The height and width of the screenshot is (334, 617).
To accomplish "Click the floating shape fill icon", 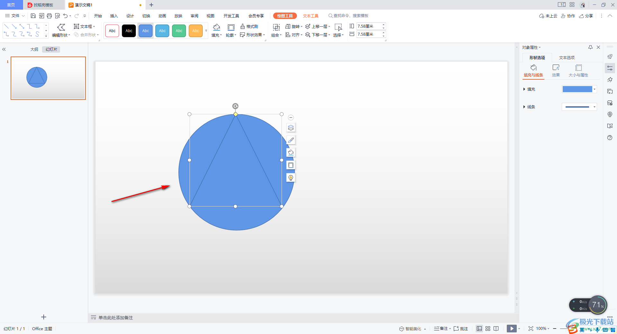I will [x=291, y=153].
